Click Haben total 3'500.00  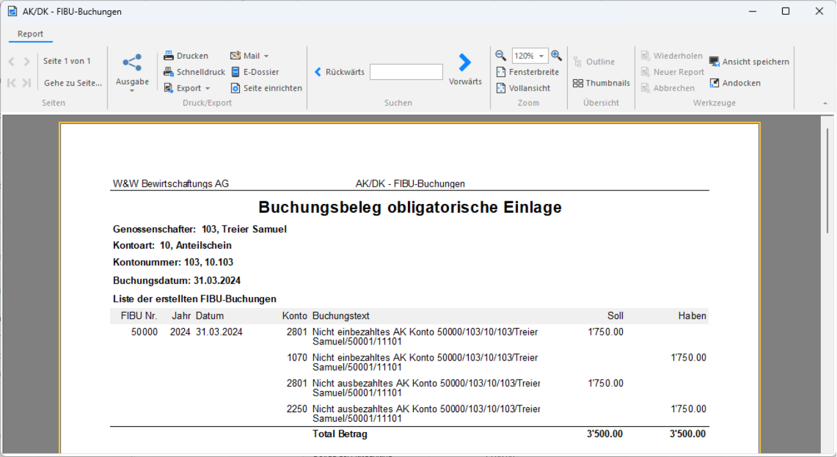(x=688, y=434)
